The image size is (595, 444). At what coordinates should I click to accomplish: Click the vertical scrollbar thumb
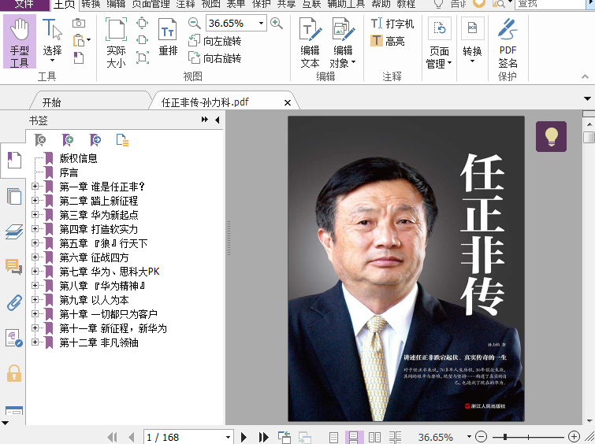coord(589,137)
